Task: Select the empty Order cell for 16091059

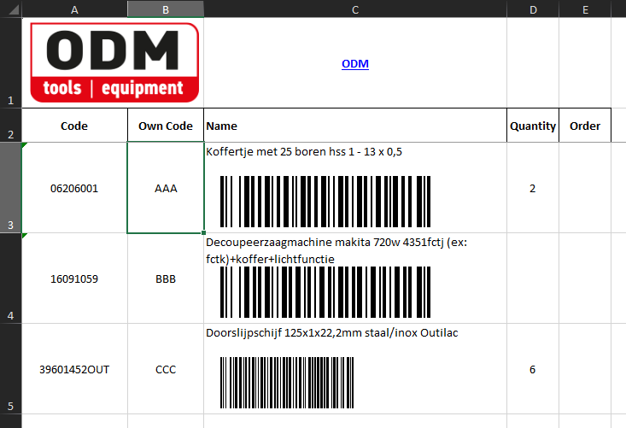Action: click(585, 278)
